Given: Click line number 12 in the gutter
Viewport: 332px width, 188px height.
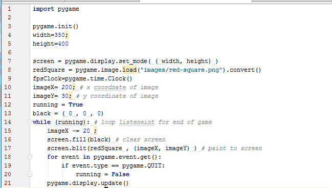Looking at the screenshot, I should tap(7, 105).
